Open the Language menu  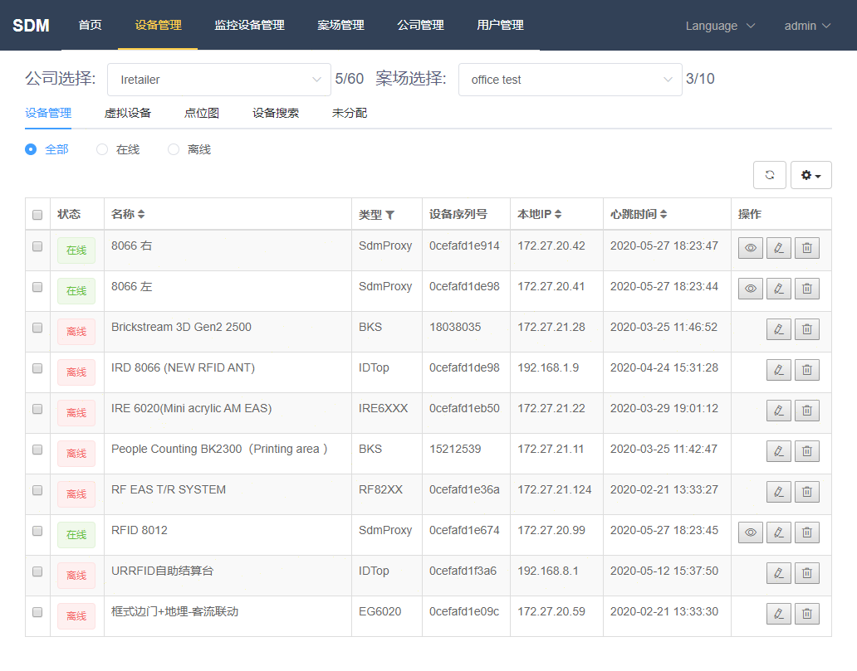(720, 26)
